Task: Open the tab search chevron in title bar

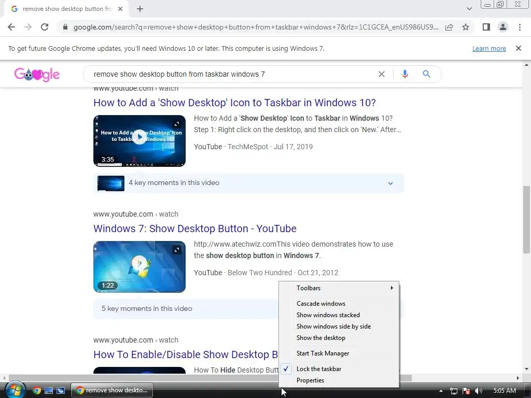Action: point(469,9)
